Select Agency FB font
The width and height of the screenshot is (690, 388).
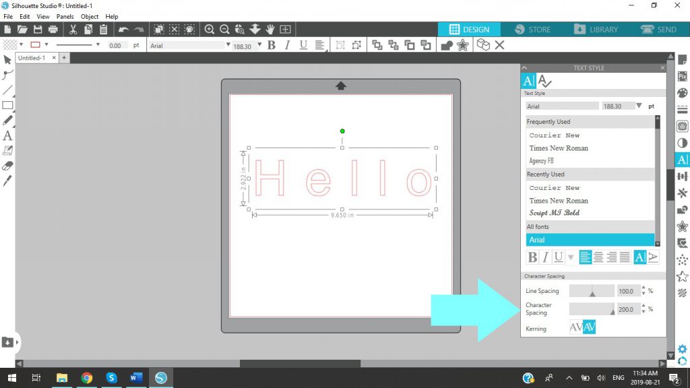(x=541, y=161)
